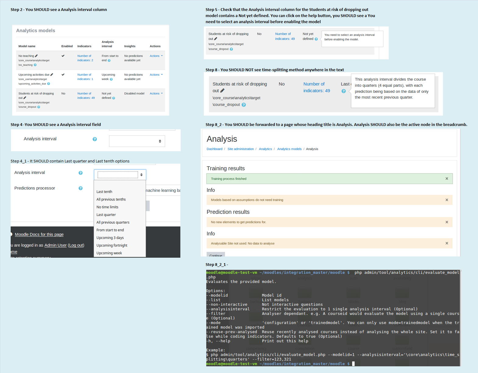
Task: Open help icon after Upcoming week in Step 2
Action: (111, 79)
